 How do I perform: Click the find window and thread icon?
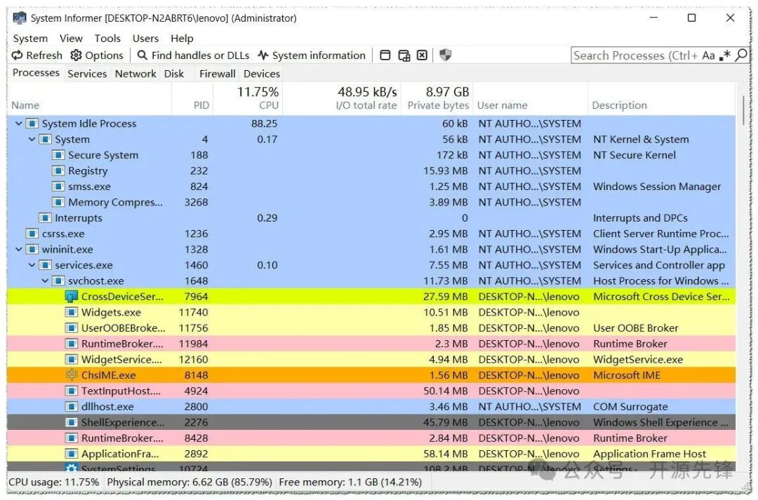click(404, 55)
